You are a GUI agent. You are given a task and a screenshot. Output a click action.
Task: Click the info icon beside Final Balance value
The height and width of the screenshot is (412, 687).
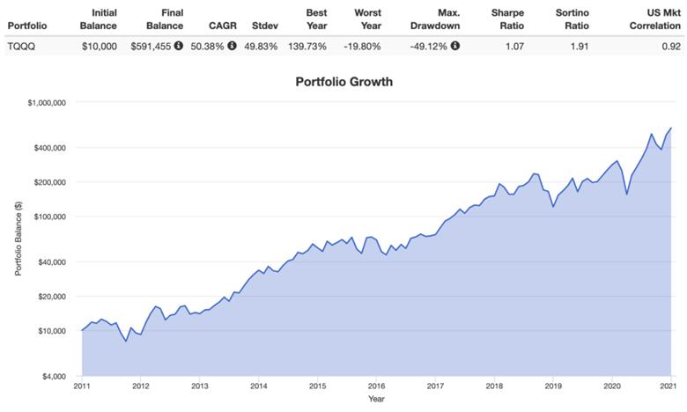(178, 45)
